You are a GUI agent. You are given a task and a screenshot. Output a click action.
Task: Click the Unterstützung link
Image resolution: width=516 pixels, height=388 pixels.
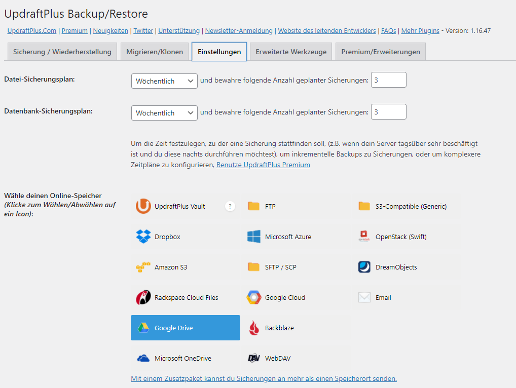point(179,30)
